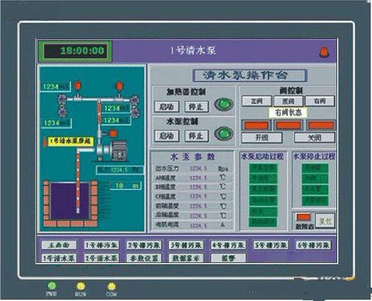Click the red alarm bell icon
This screenshot has height=301, width=372.
pos(324,52)
